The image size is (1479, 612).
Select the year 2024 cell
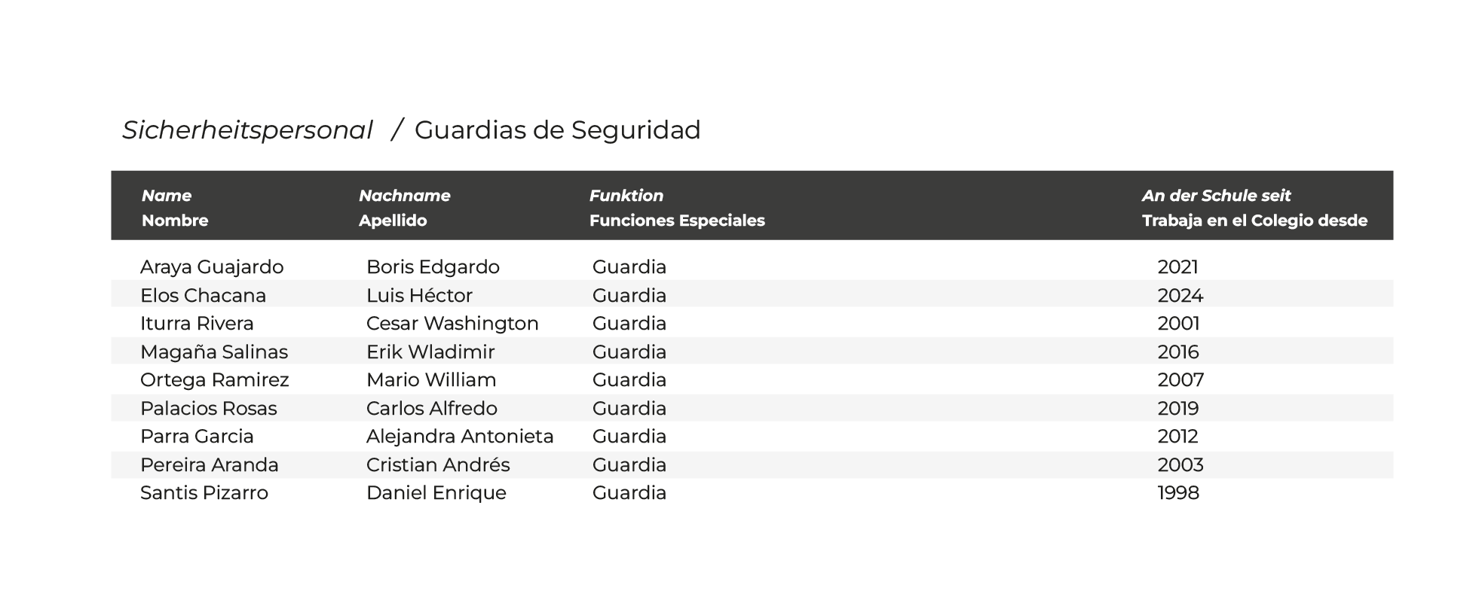pos(1180,295)
